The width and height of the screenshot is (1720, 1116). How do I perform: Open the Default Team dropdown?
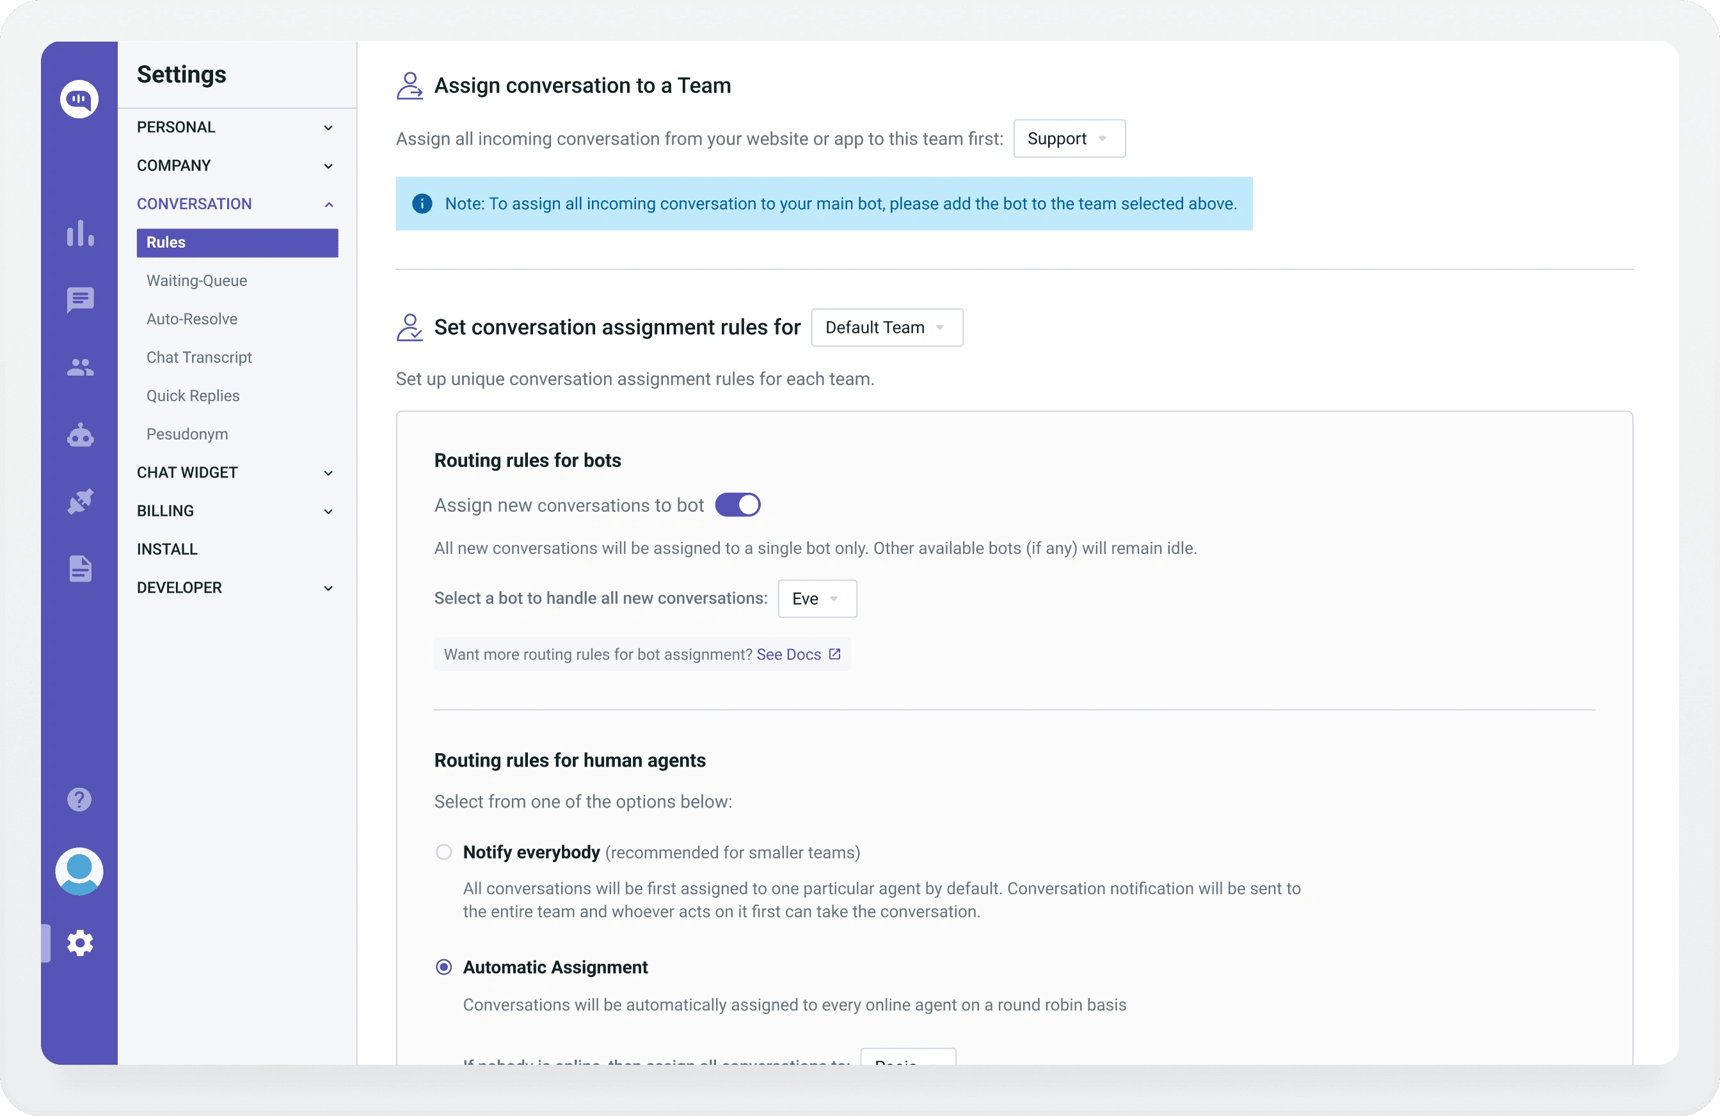tap(887, 328)
